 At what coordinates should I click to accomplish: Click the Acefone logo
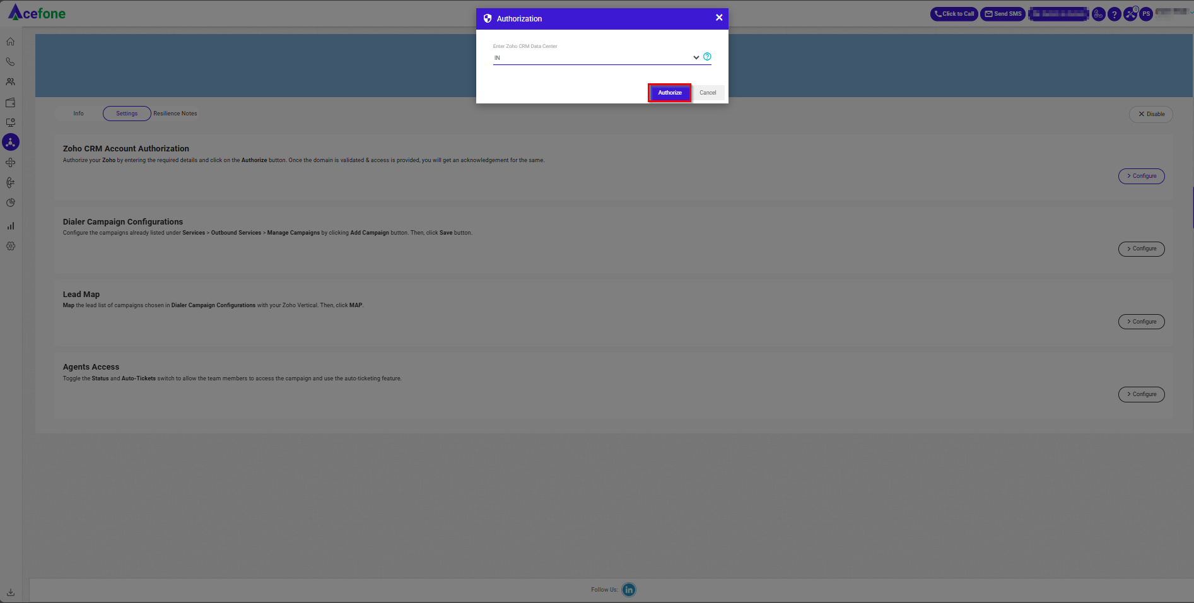[37, 13]
